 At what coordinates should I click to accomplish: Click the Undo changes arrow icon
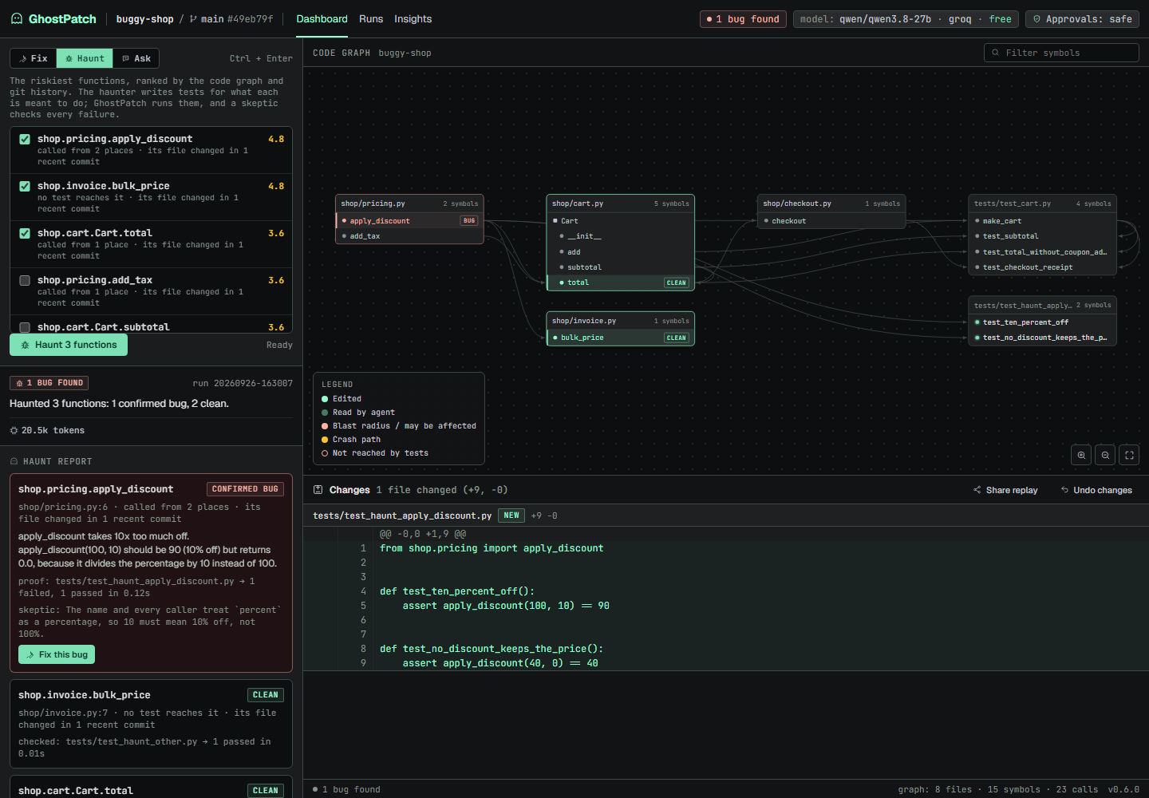[1064, 490]
